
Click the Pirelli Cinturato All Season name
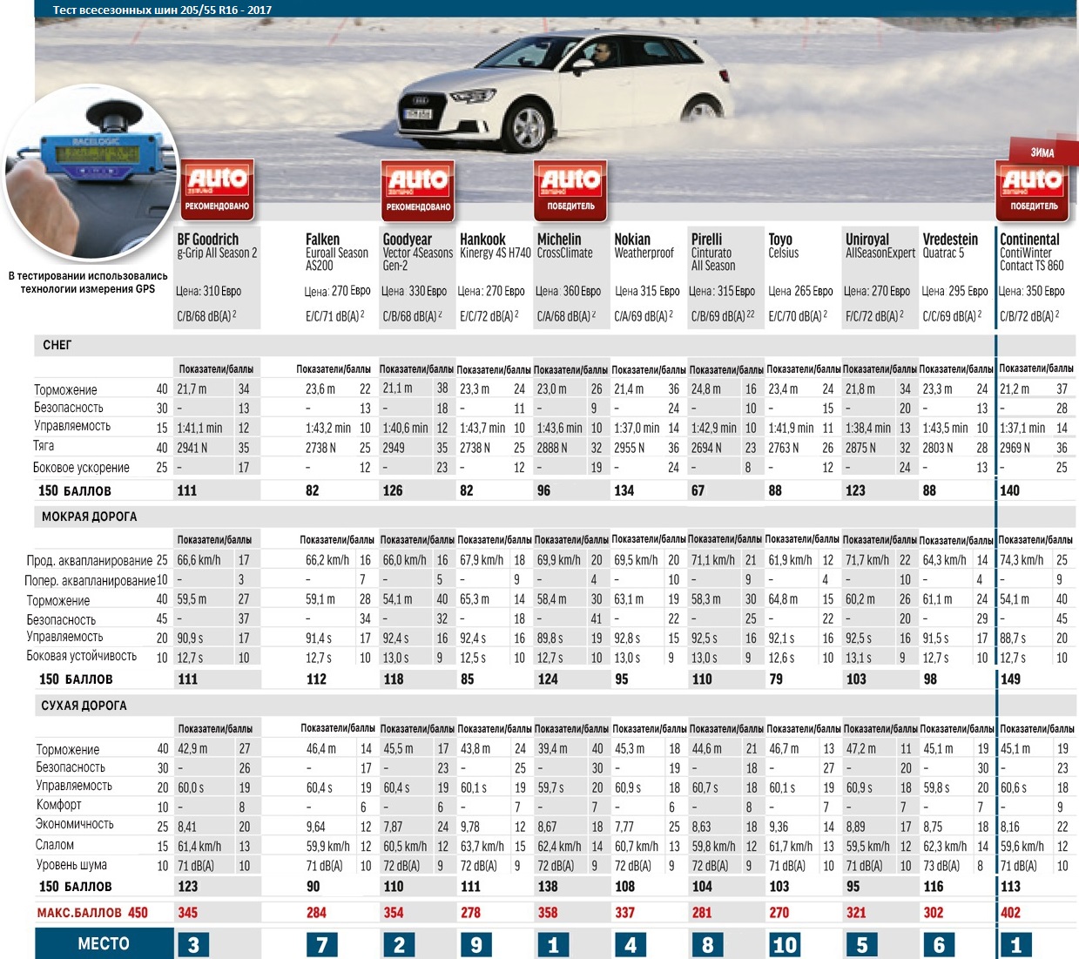click(713, 252)
